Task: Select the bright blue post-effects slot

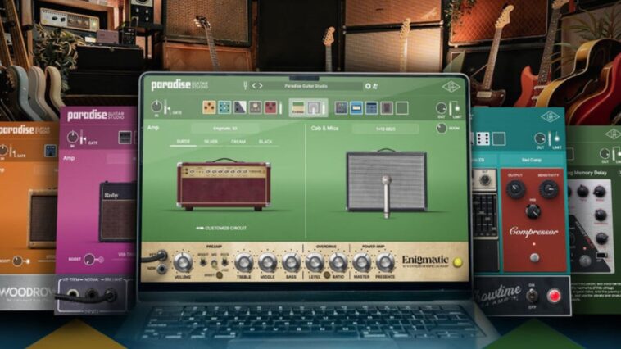Action: point(356,108)
